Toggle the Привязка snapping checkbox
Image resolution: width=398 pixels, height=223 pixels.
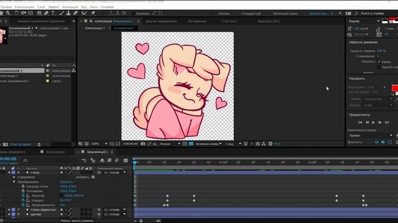[133, 14]
